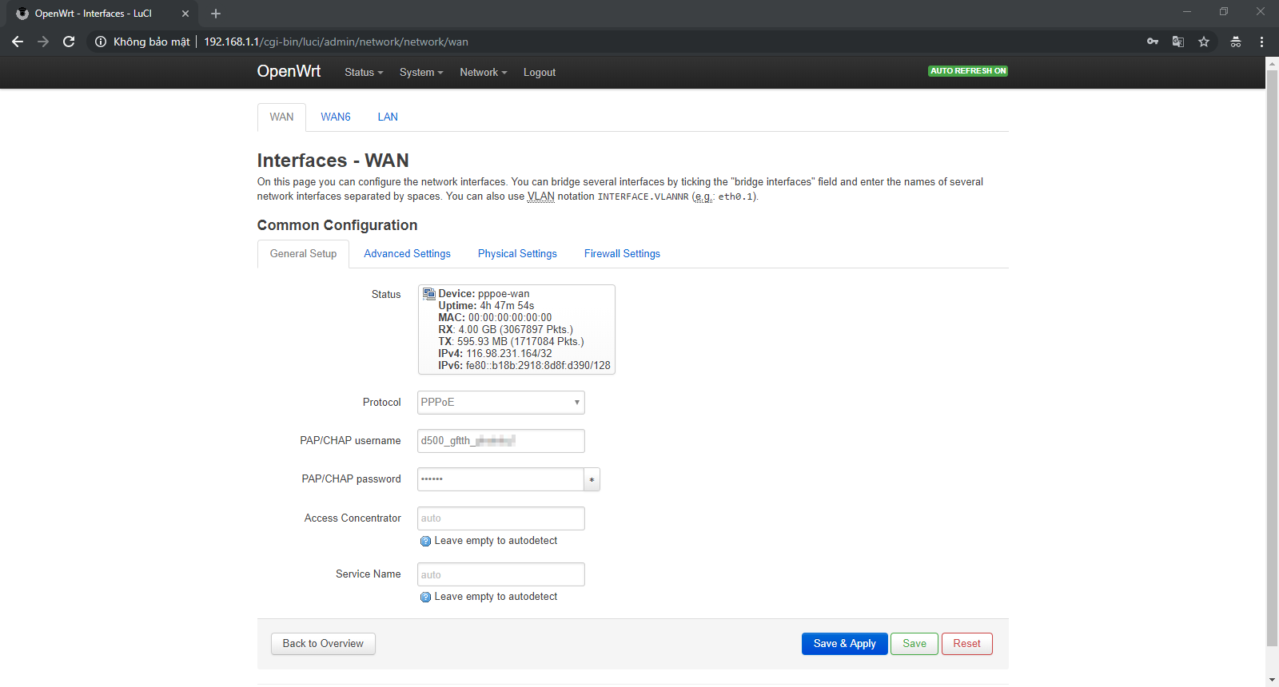Click the page vertical scrollbar

pos(1272,358)
